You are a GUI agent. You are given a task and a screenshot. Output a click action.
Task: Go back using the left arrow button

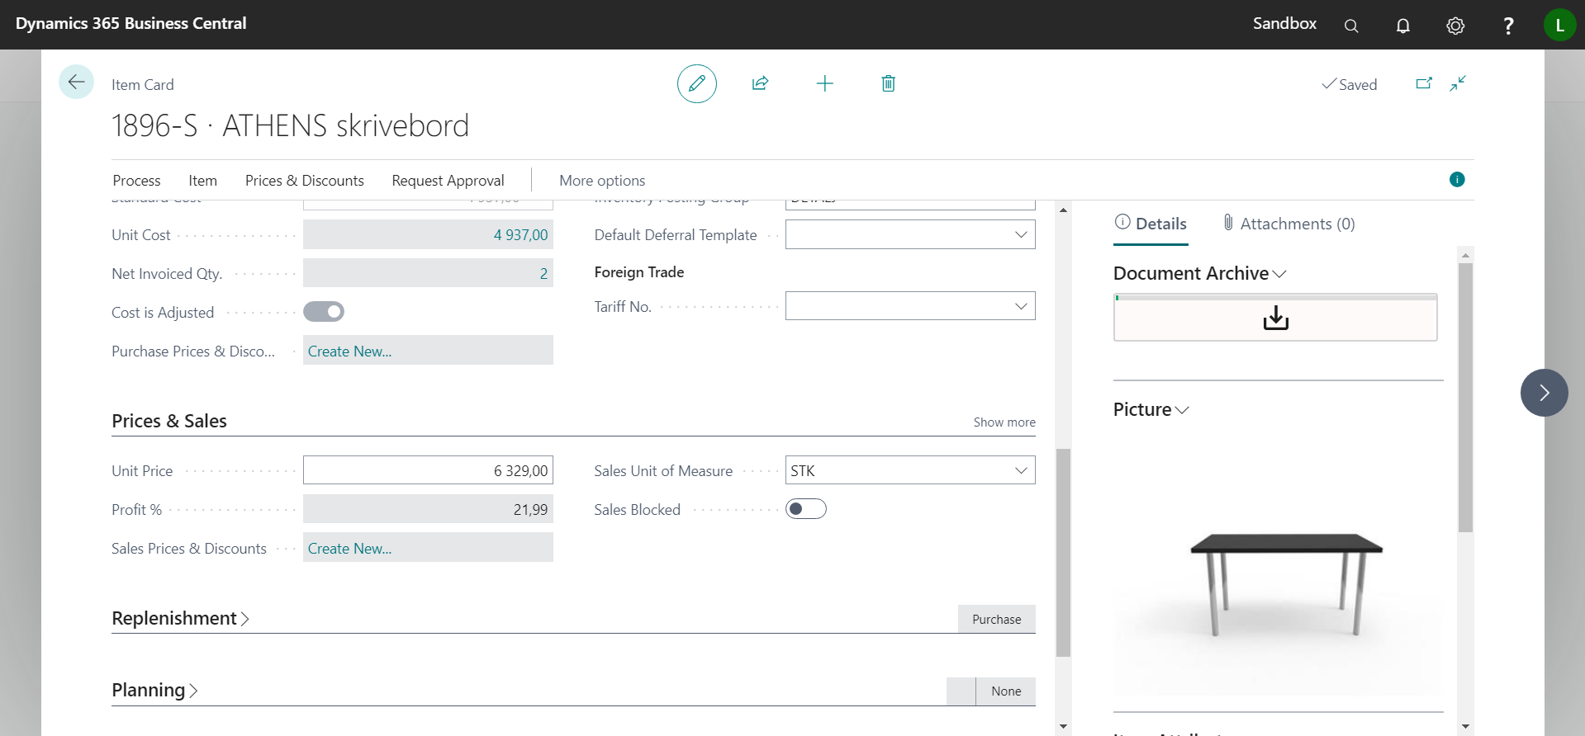[x=76, y=82]
